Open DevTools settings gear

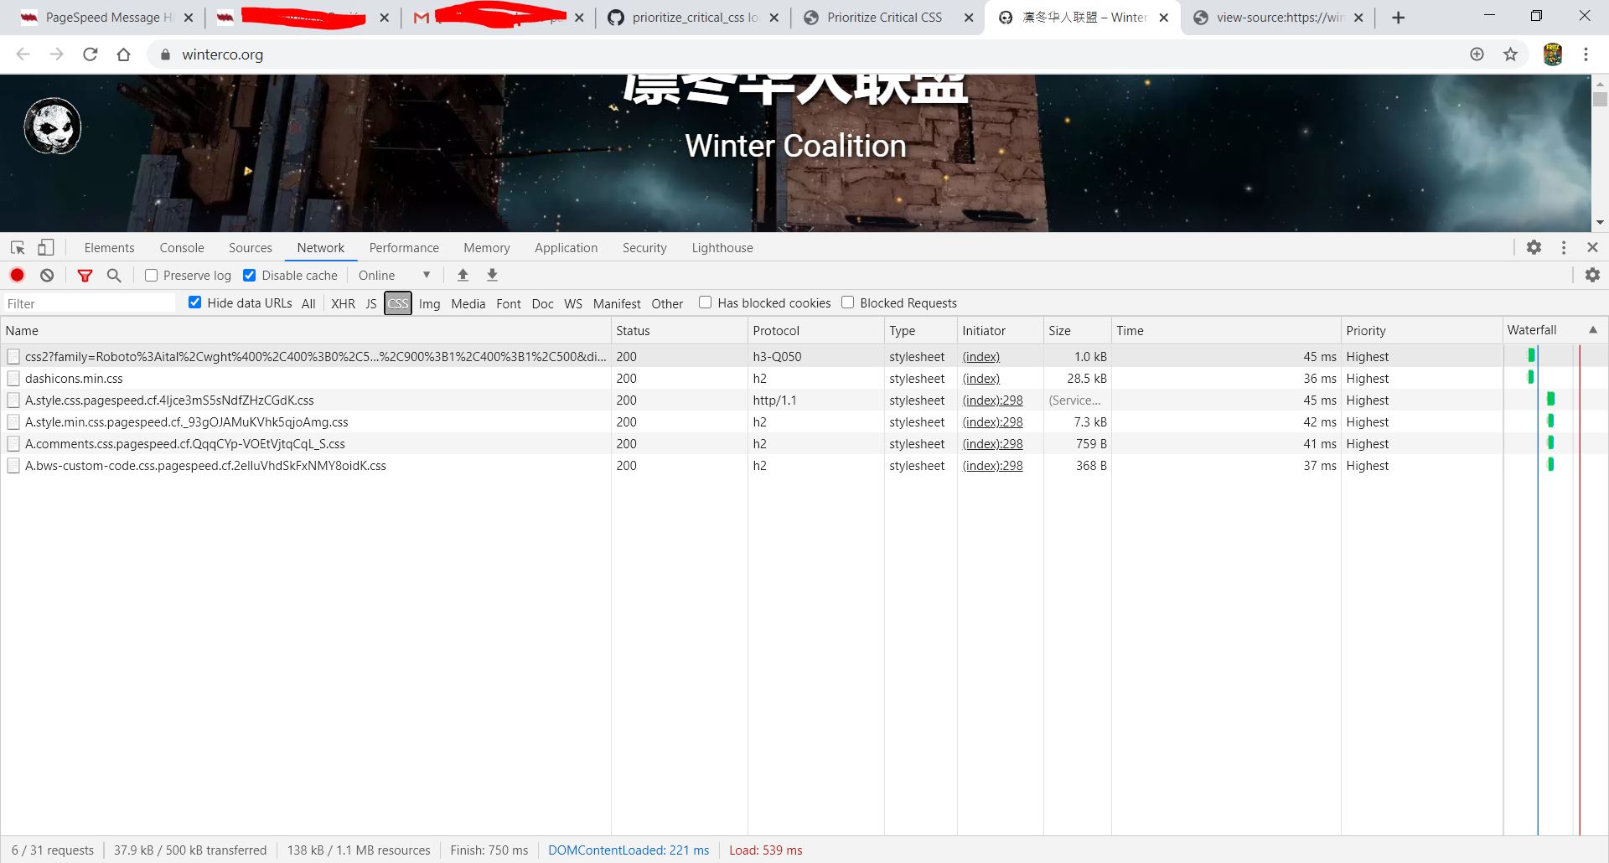pyautogui.click(x=1534, y=247)
